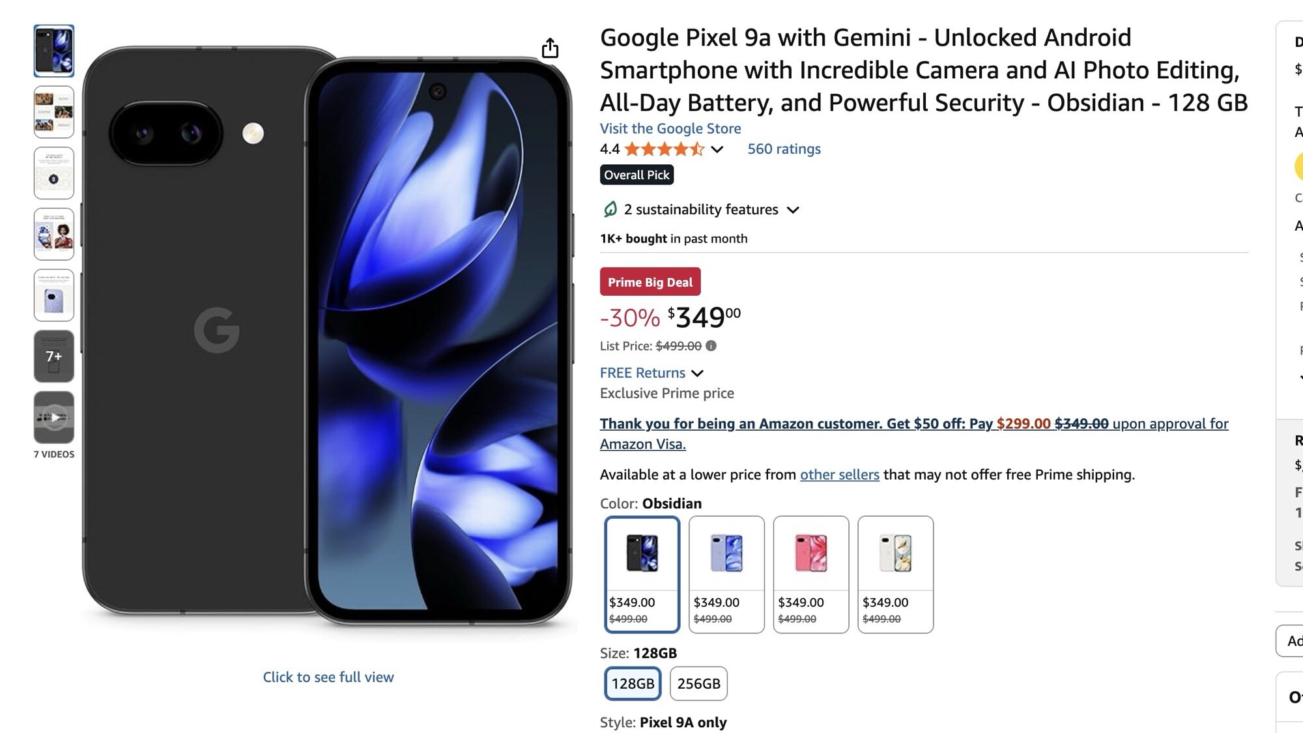Click the star rating icons
Image resolution: width=1303 pixels, height=733 pixels.
[x=664, y=149]
